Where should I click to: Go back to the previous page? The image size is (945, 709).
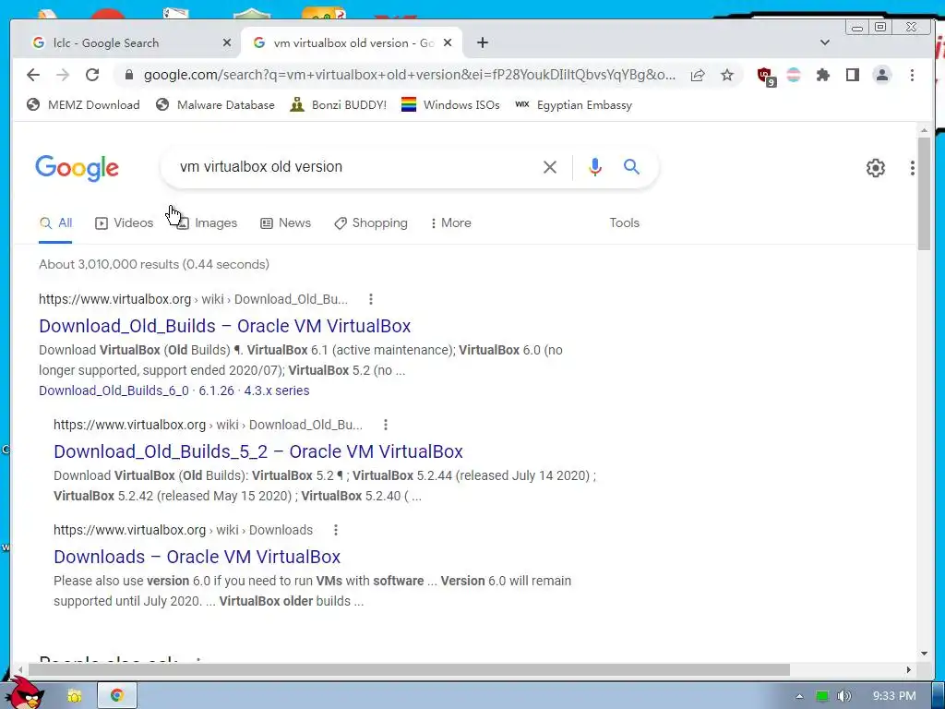33,75
